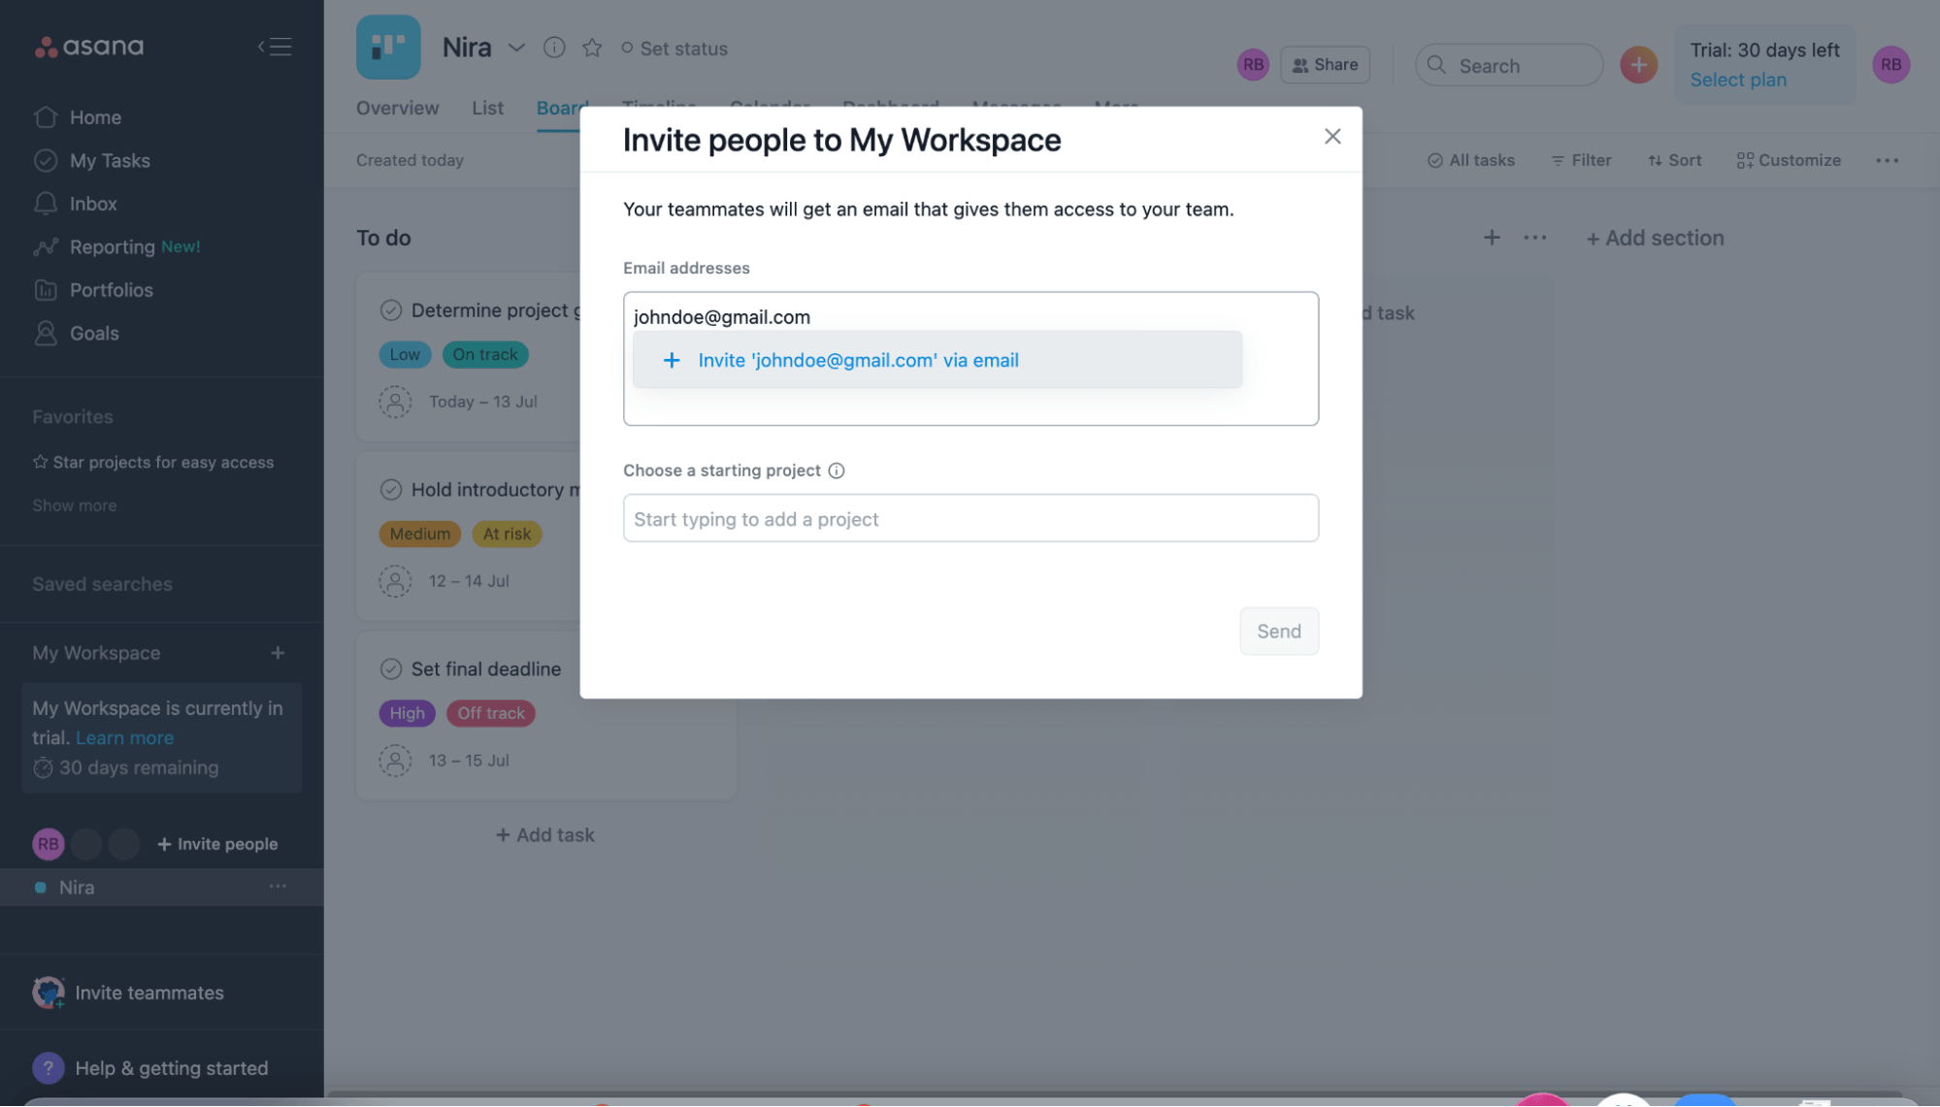This screenshot has width=1940, height=1107.
Task: Mark Hold introductory task complete
Action: pyautogui.click(x=391, y=490)
